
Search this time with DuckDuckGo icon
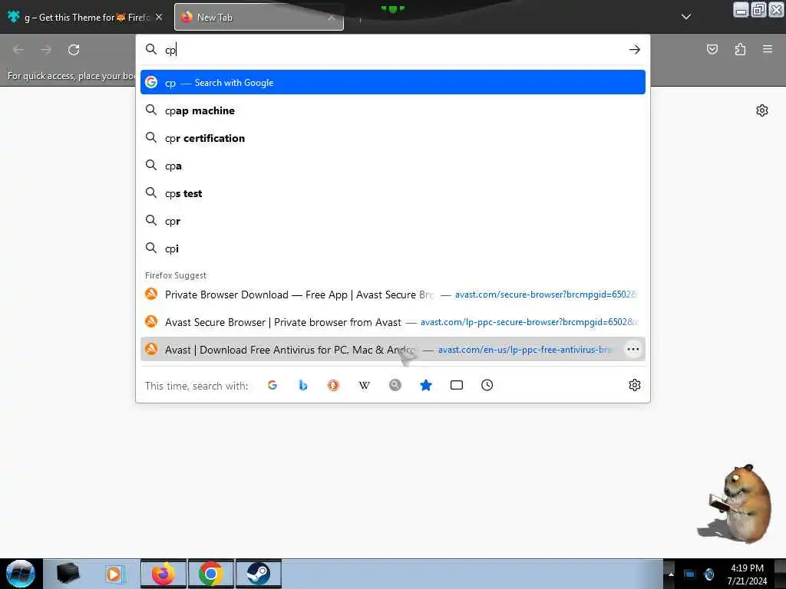coord(333,385)
